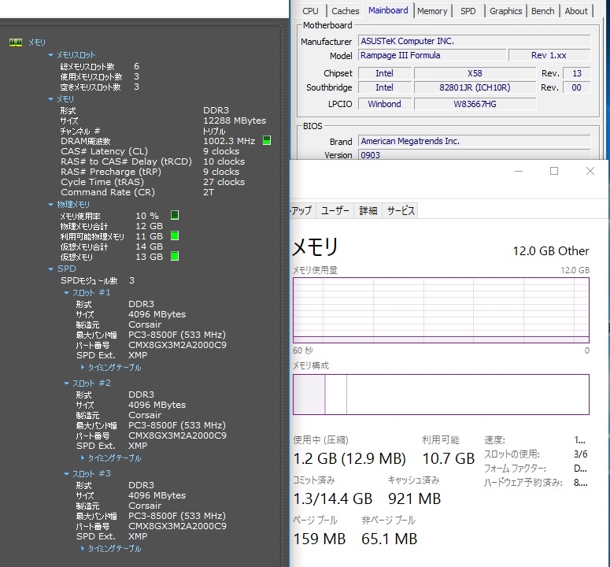Click the green graph icon next to DRAM周波数
The height and width of the screenshot is (567, 610).
click(x=267, y=141)
